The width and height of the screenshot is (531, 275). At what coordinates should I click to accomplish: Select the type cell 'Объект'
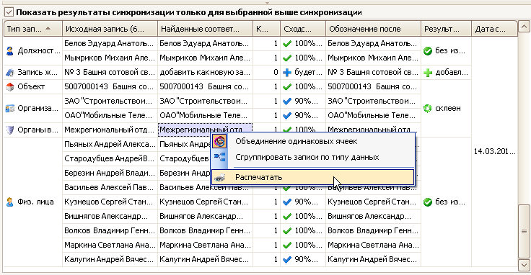[x=33, y=87]
